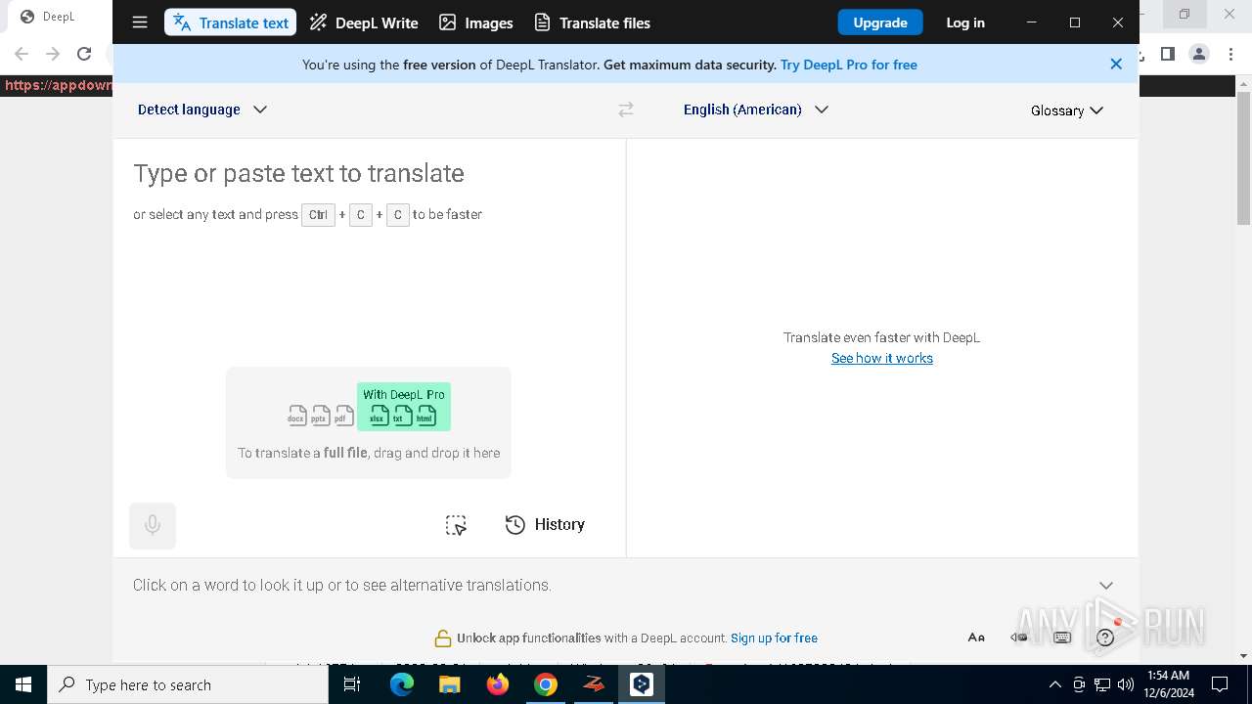
Task: Click the taskbar clock showing 1:54 AM
Action: (1168, 684)
